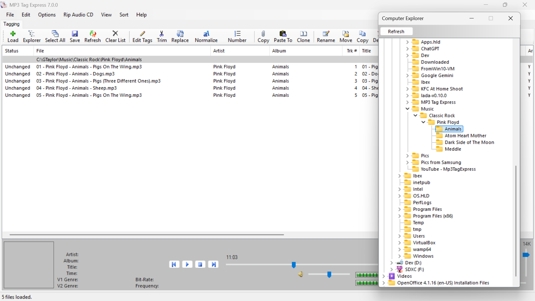
Task: Mute audio using speaker icon
Action: pos(300,274)
